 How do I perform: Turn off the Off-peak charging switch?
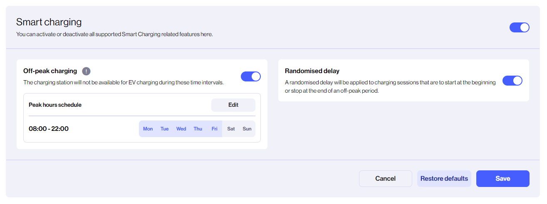(250, 76)
